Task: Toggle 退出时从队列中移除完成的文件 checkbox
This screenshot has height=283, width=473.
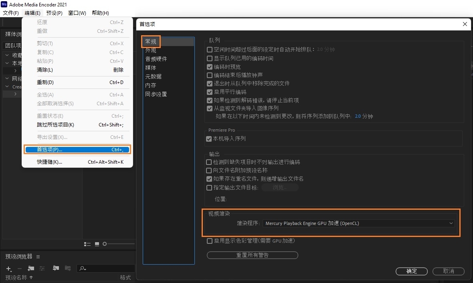Action: click(210, 84)
